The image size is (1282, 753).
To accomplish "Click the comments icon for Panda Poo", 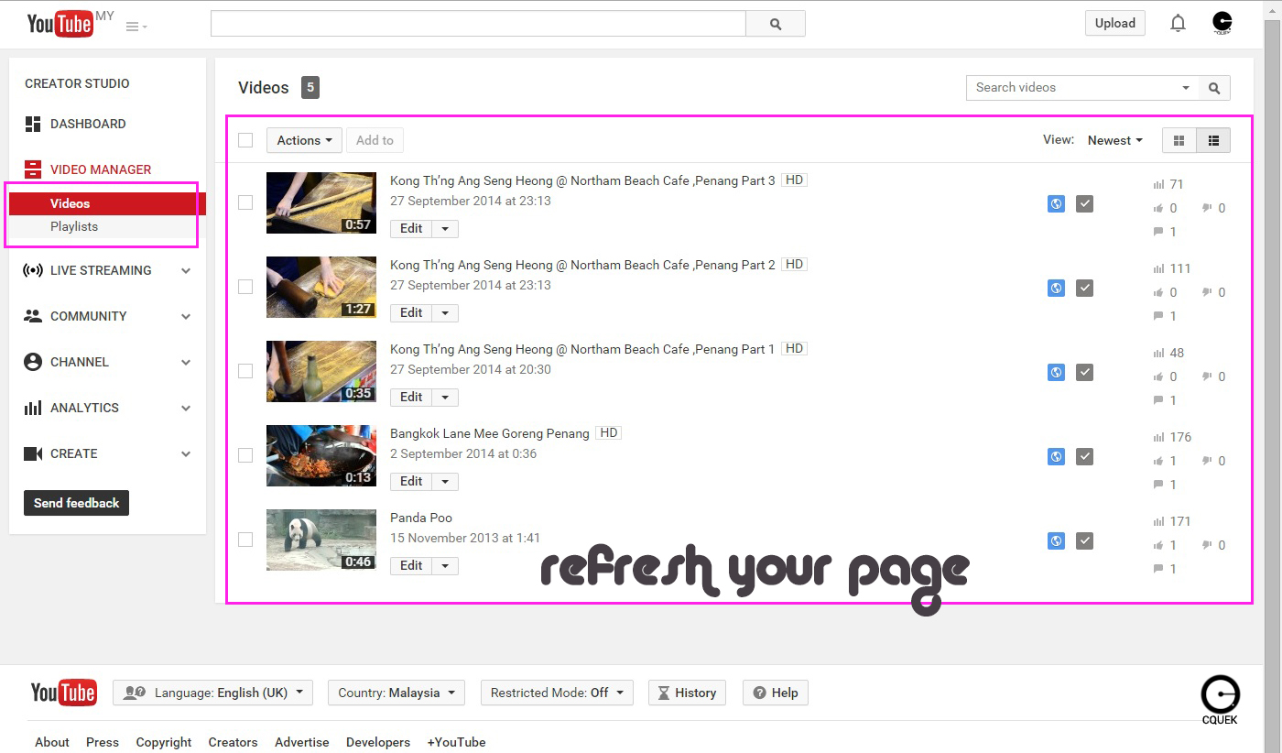I will pyautogui.click(x=1159, y=569).
